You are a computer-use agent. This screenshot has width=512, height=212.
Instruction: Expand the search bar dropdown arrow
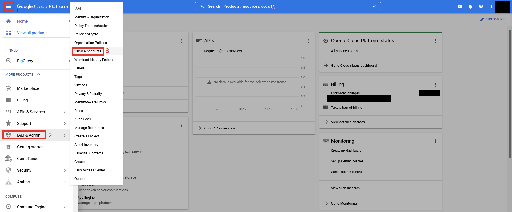[374, 6]
